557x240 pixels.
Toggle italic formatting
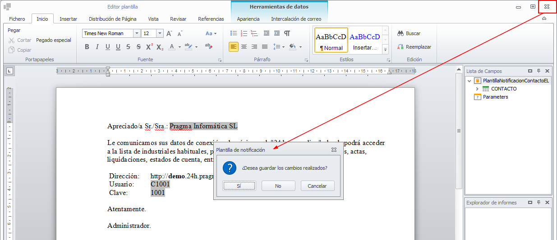point(97,47)
